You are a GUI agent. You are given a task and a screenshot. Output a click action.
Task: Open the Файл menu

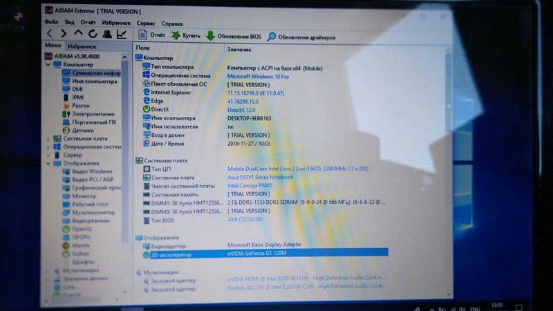coord(51,22)
